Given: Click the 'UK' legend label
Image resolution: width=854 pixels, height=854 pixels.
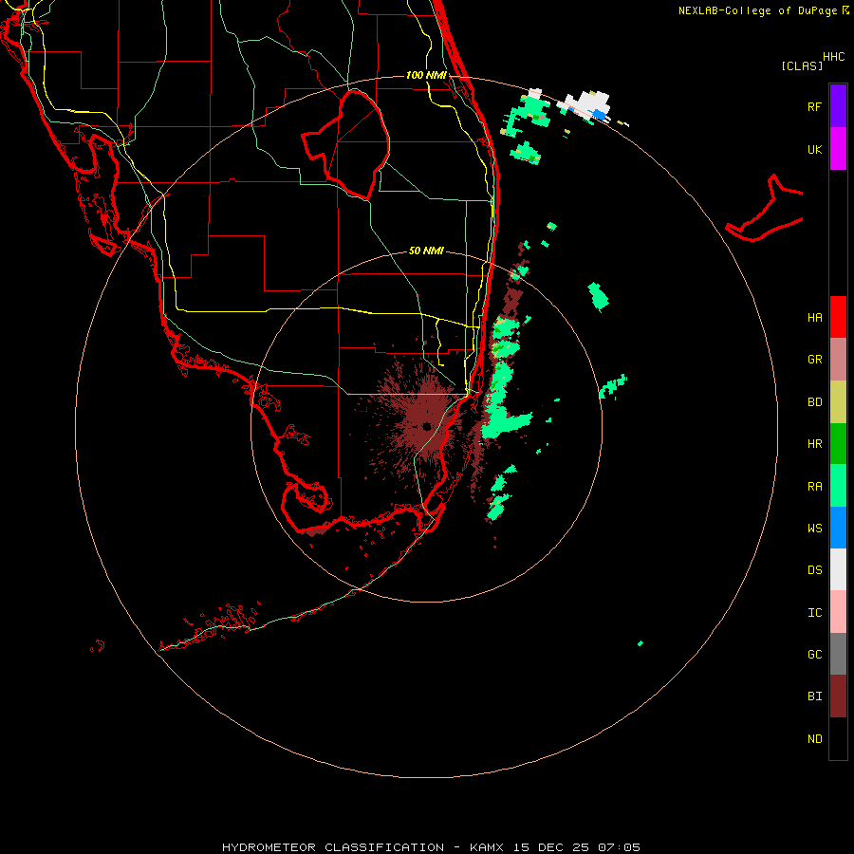Looking at the screenshot, I should coord(814,150).
